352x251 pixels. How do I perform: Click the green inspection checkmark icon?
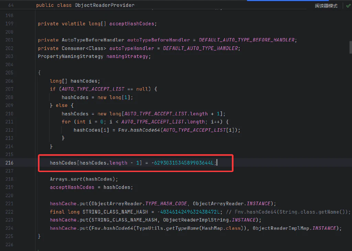(348, 6)
